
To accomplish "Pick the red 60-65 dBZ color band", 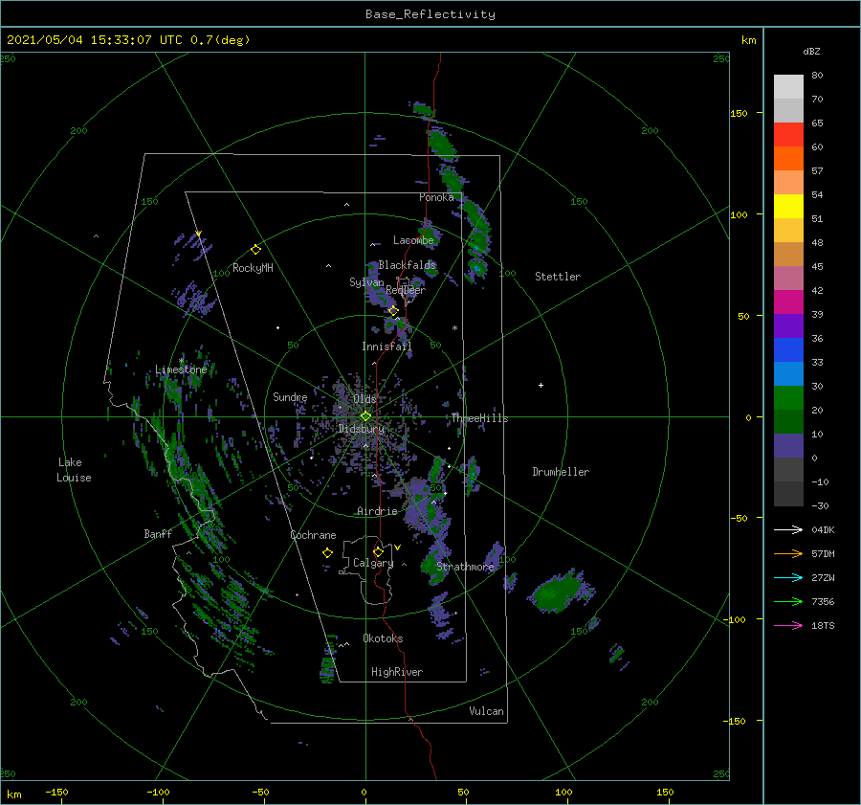I will [x=788, y=135].
